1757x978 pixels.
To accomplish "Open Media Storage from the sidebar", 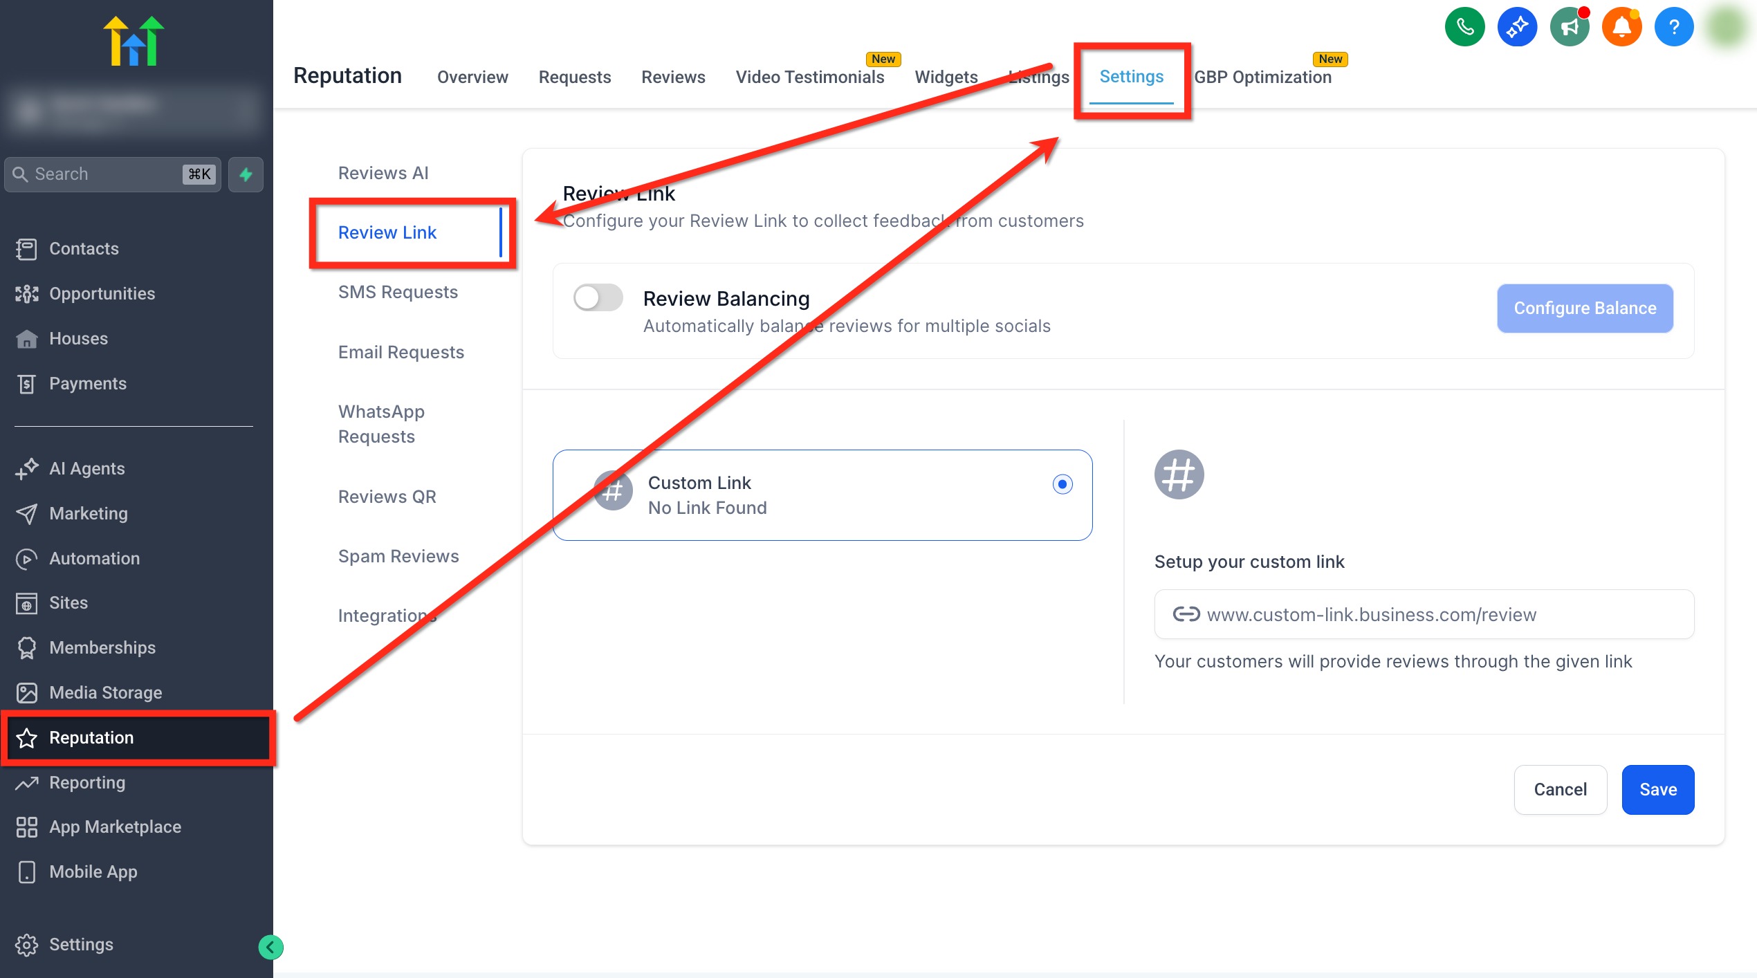I will [105, 692].
